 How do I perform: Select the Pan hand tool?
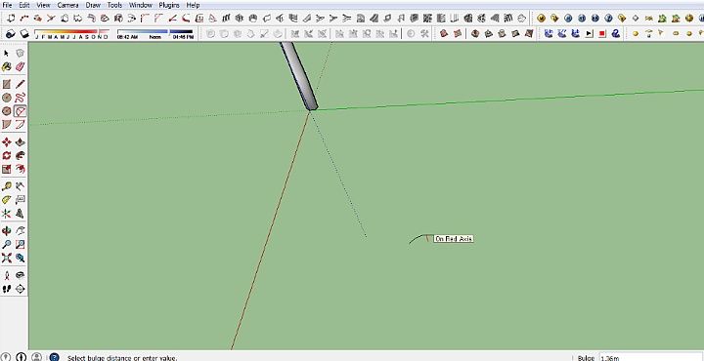coord(20,231)
